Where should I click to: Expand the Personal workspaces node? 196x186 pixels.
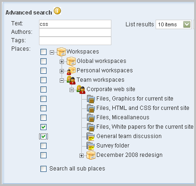pos(62,71)
